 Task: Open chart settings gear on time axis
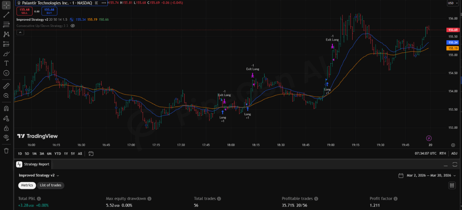pyautogui.click(x=453, y=145)
